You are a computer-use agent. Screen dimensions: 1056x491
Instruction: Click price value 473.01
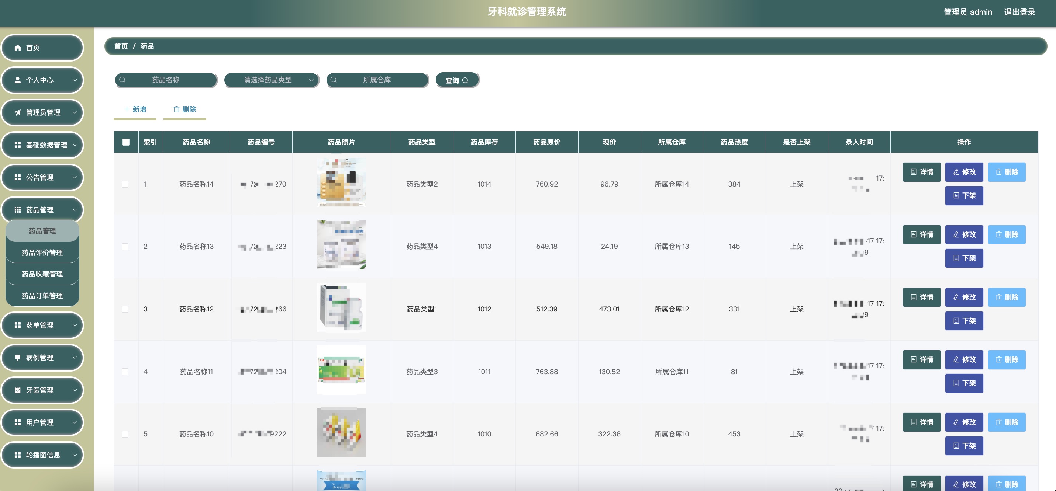pyautogui.click(x=609, y=309)
